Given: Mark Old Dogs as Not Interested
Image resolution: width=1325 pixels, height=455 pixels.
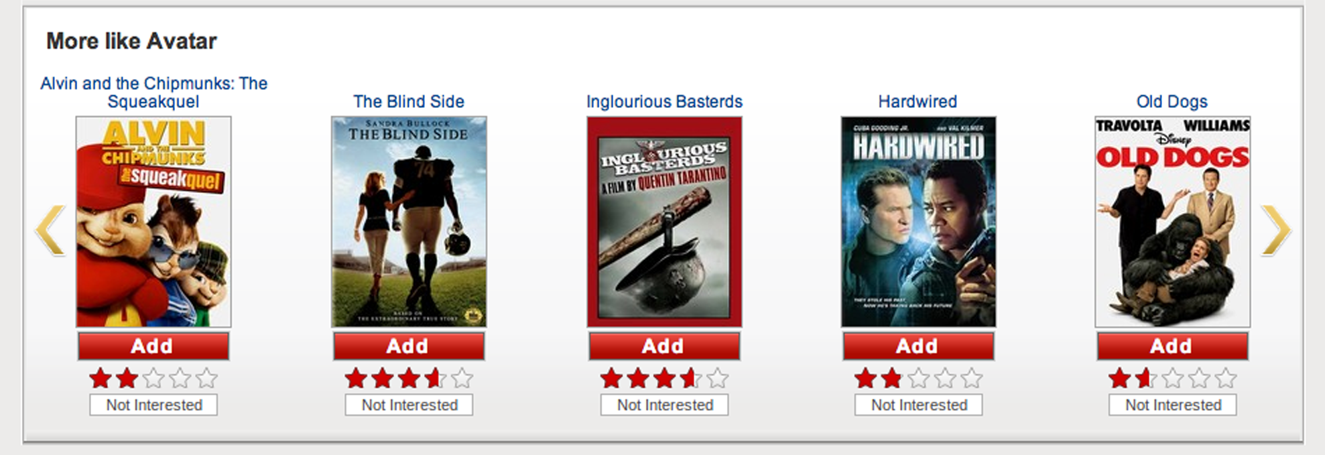Looking at the screenshot, I should coord(1173,405).
